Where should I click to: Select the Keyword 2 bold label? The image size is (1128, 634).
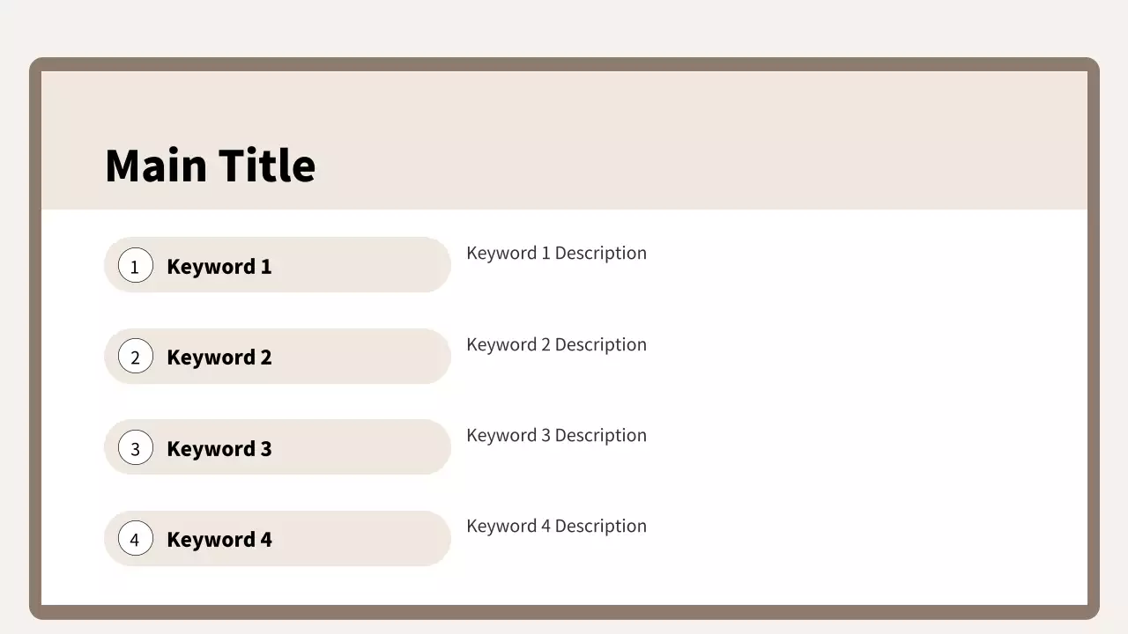219,357
